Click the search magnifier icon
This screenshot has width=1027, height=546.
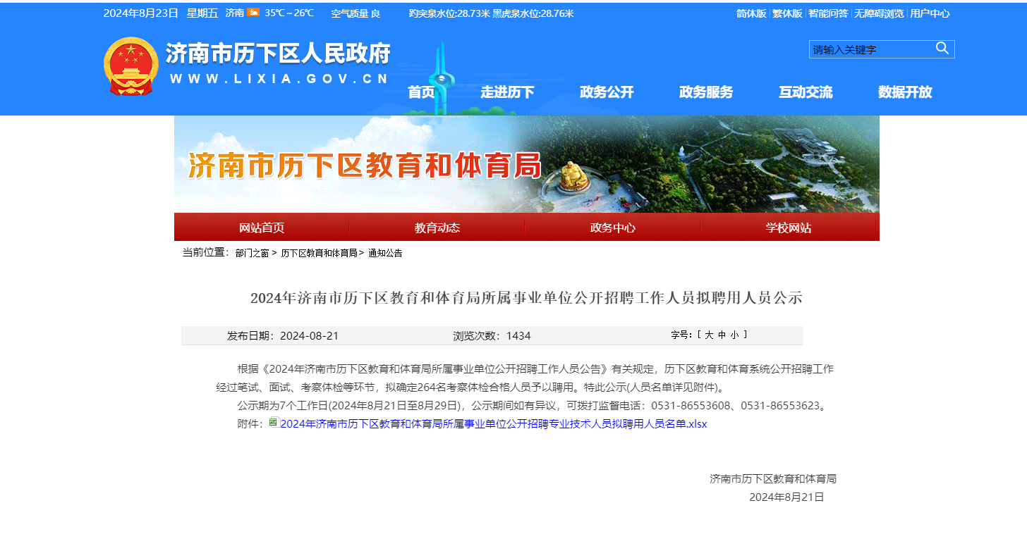tap(942, 49)
